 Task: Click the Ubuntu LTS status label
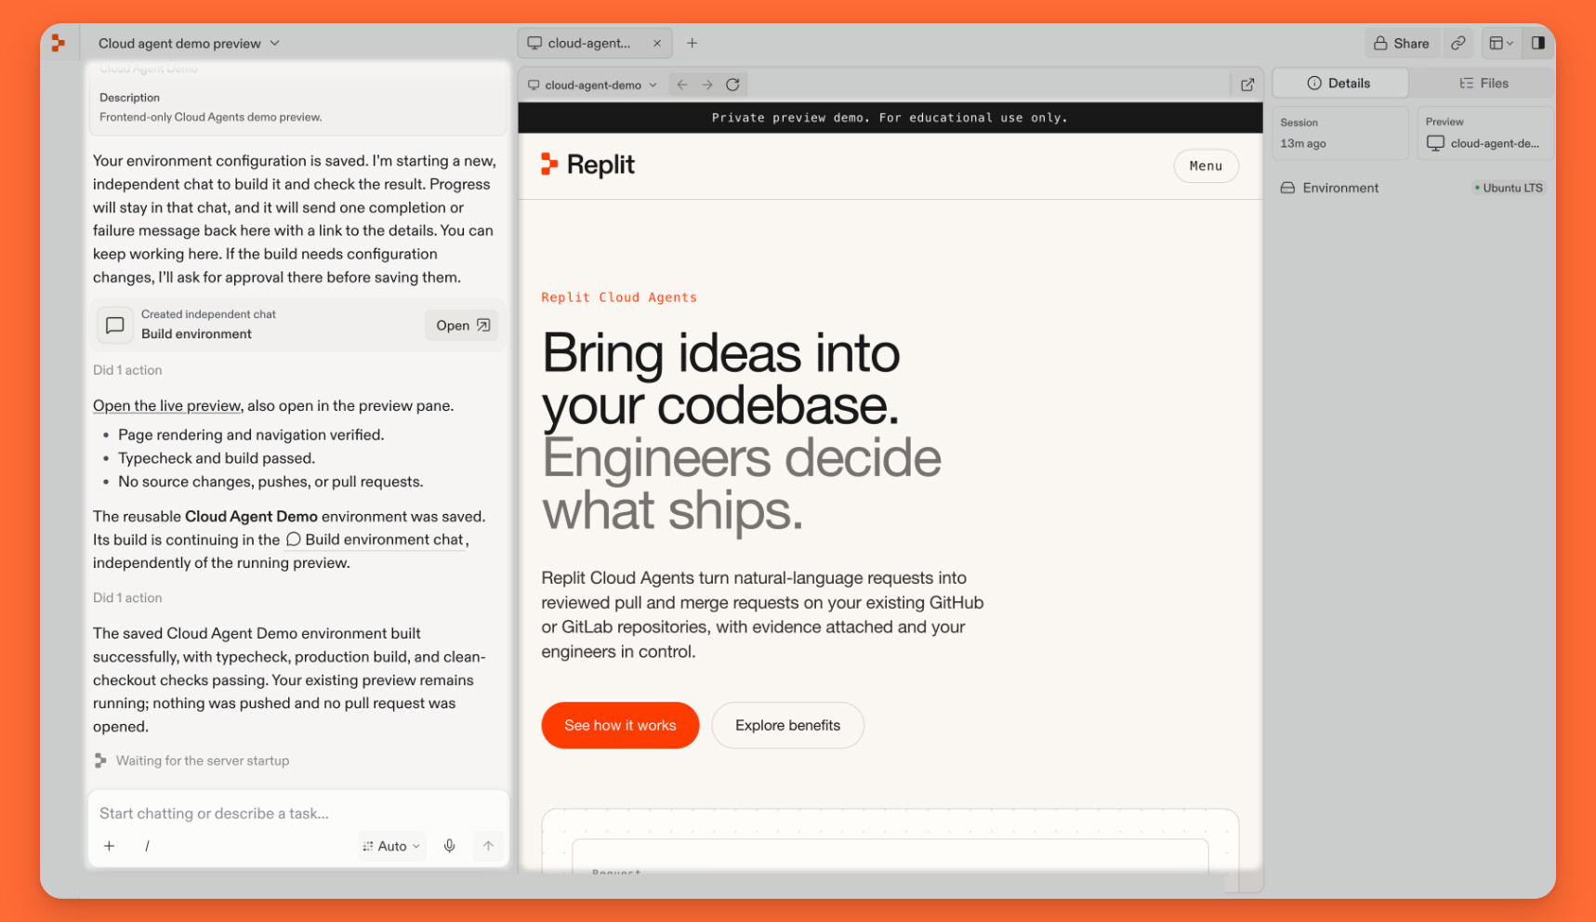point(1509,188)
